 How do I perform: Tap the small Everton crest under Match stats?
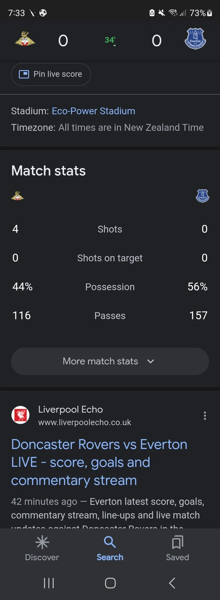click(202, 196)
